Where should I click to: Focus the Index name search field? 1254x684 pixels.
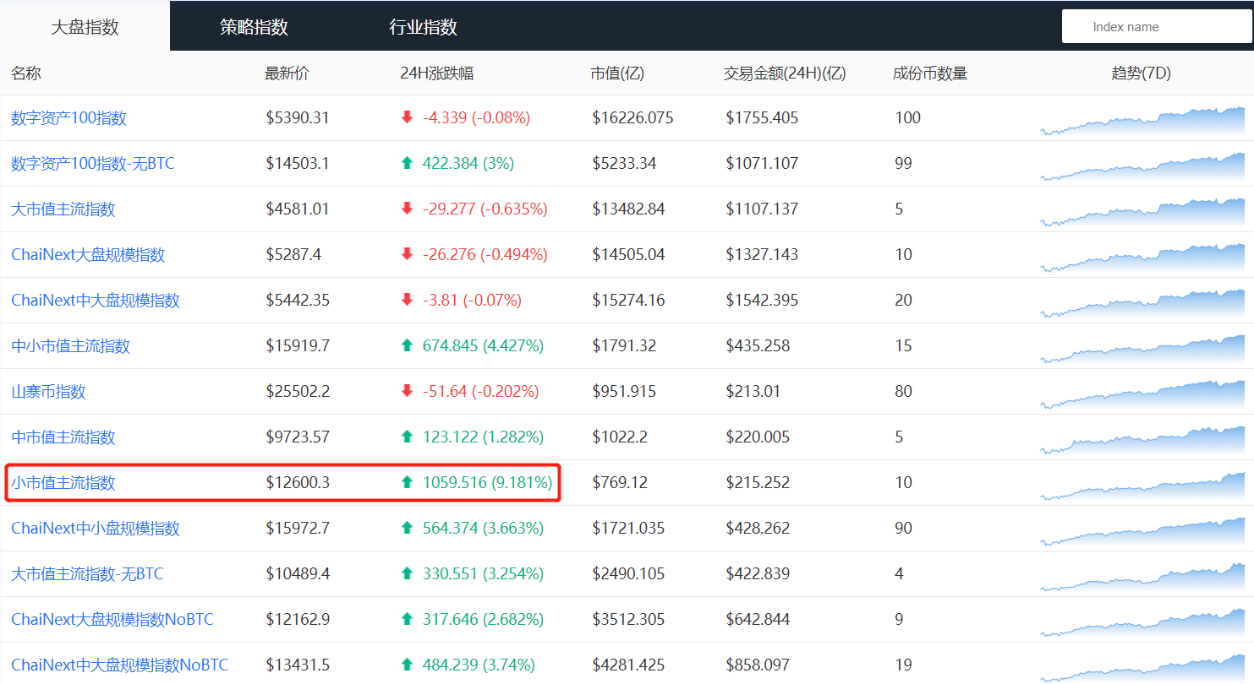(1157, 26)
